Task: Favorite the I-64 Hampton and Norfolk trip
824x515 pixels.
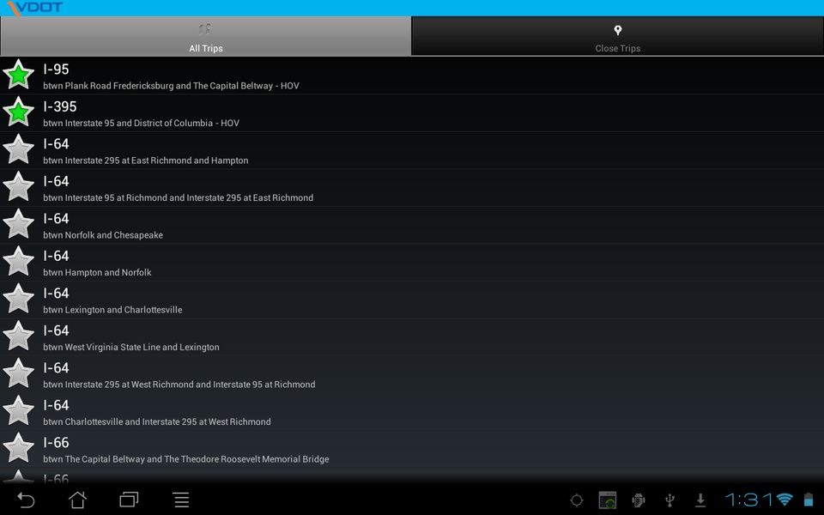Action: 18,261
